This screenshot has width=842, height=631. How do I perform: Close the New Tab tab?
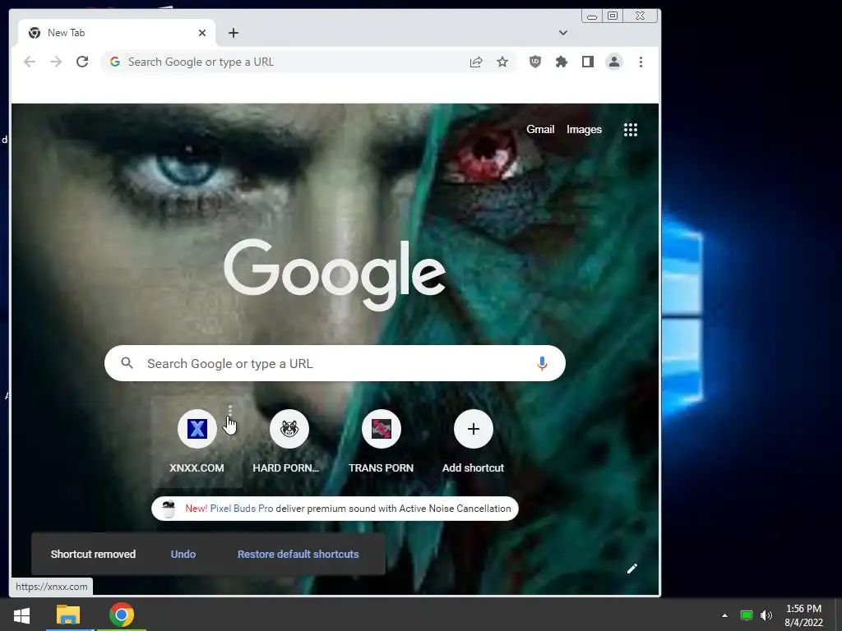(202, 33)
